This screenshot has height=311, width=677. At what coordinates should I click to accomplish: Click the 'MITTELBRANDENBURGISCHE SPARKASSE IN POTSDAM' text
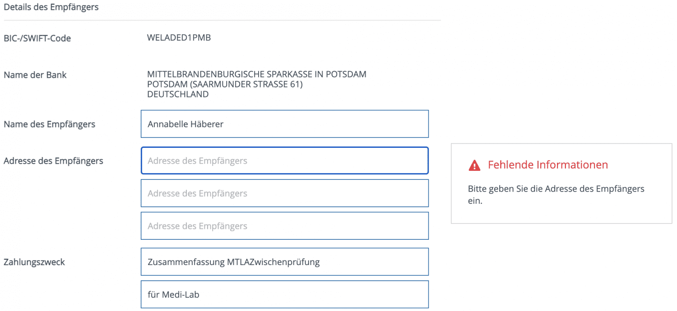click(x=256, y=74)
